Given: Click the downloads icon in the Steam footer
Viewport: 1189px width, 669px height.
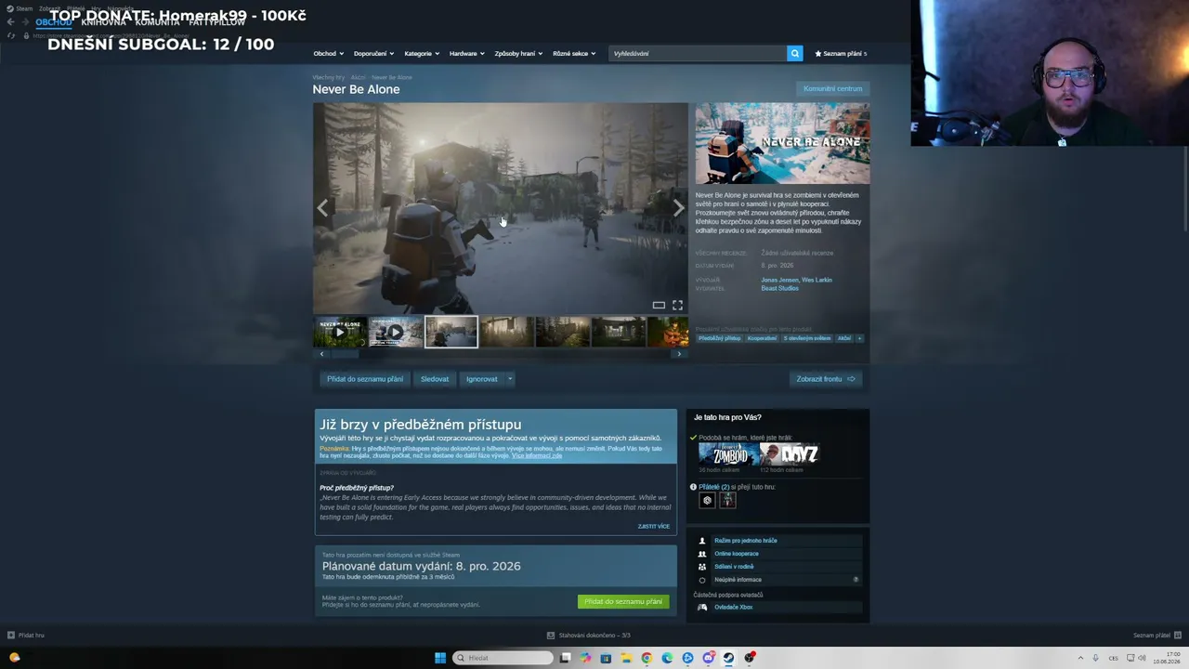Looking at the screenshot, I should pyautogui.click(x=551, y=636).
